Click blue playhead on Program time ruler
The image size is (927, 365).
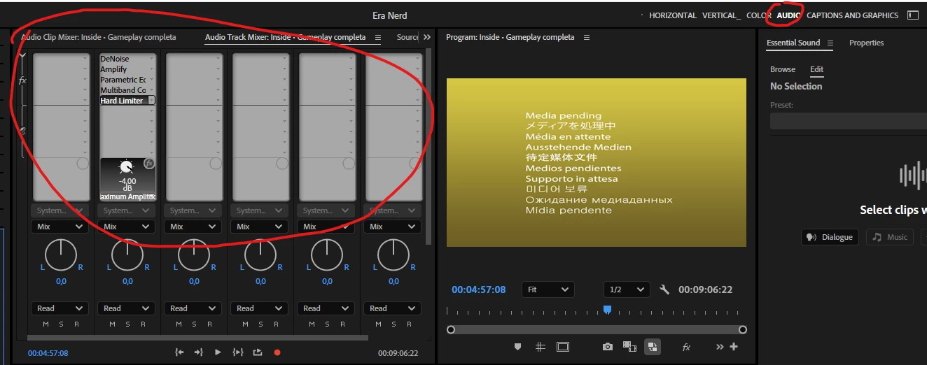pyautogui.click(x=607, y=309)
